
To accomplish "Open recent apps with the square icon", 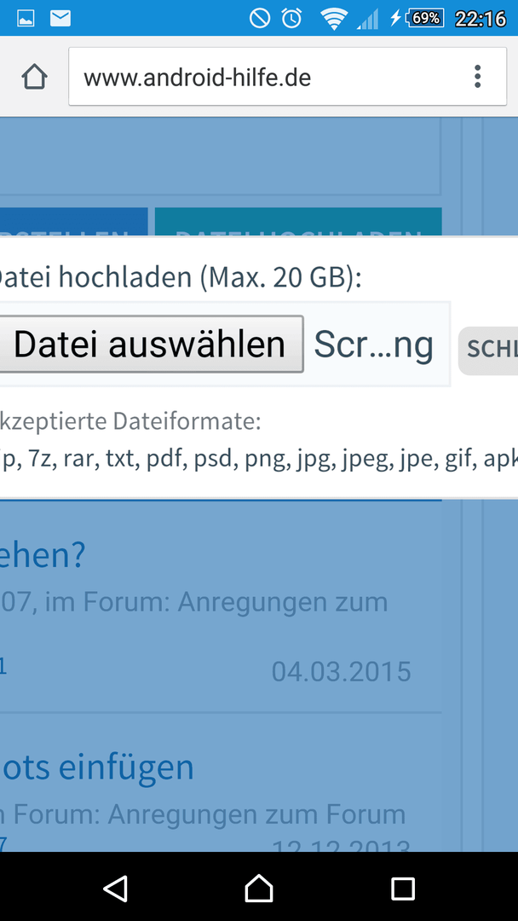I will click(402, 889).
